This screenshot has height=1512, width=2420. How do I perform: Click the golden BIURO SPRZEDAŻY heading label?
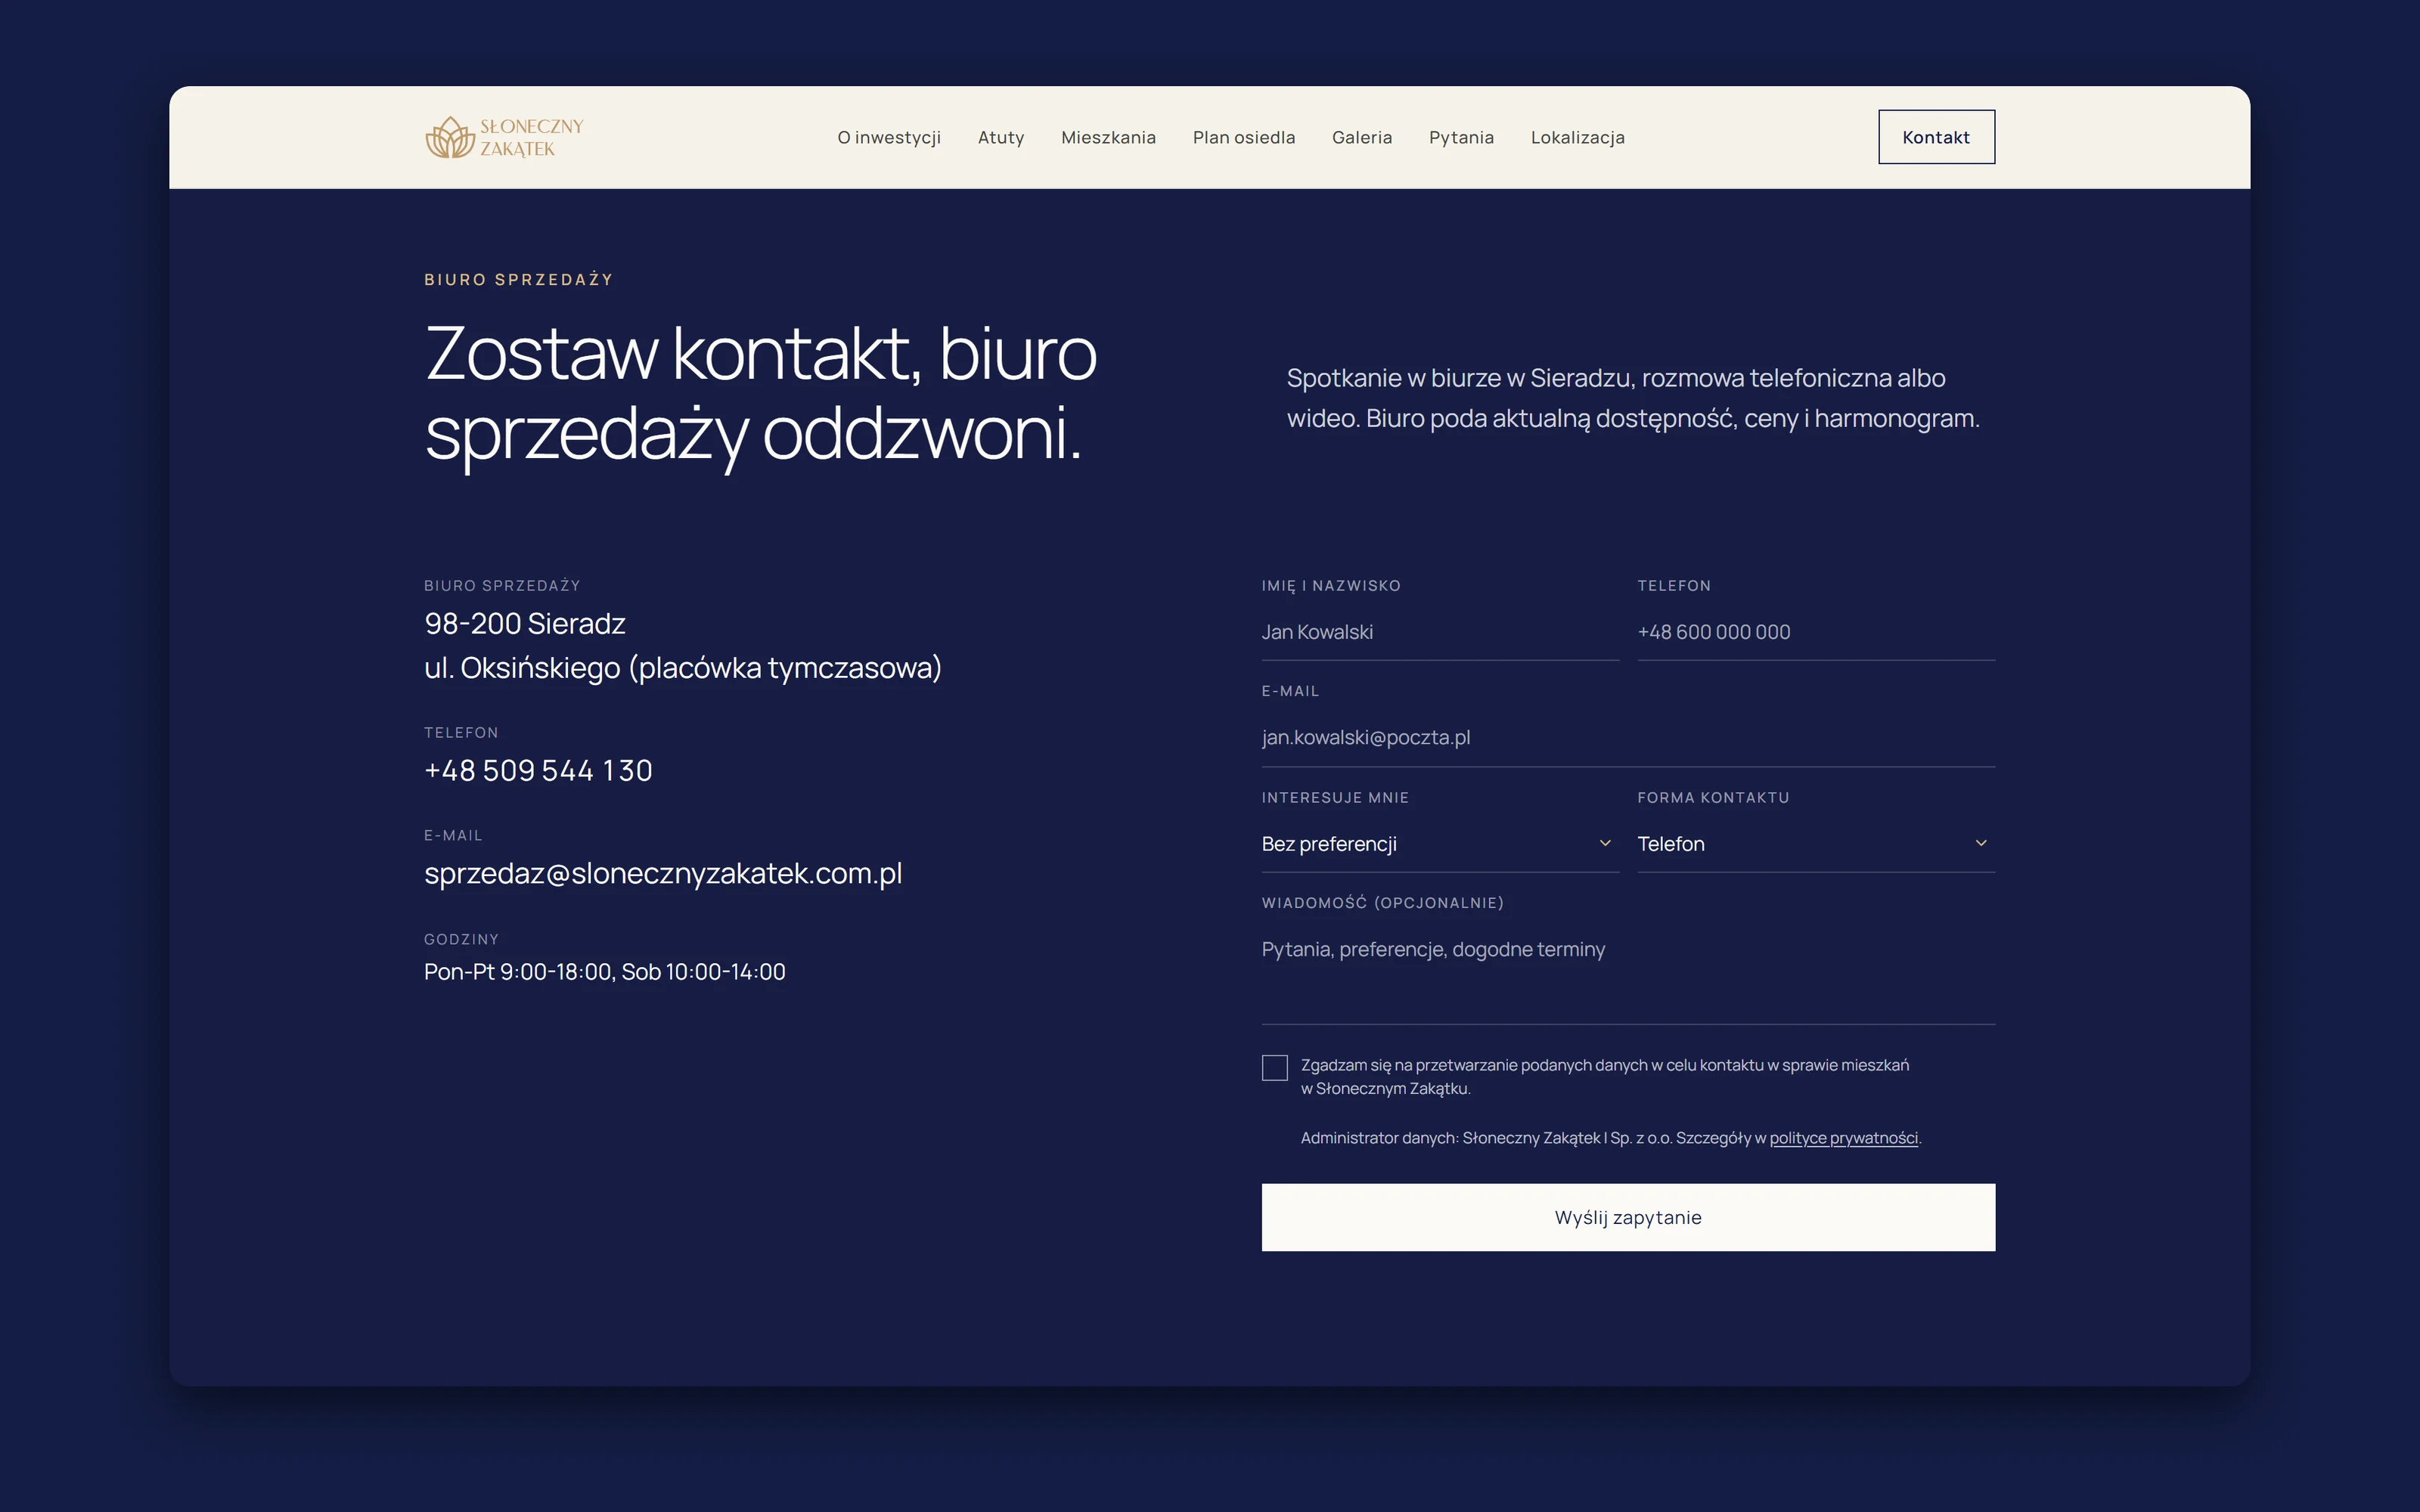click(x=518, y=280)
